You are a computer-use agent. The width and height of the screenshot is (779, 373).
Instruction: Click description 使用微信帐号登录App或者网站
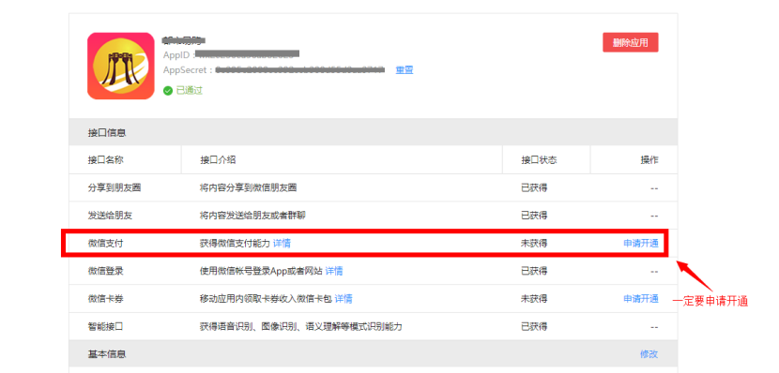click(261, 271)
